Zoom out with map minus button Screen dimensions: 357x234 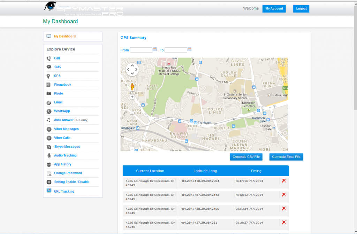point(132,149)
